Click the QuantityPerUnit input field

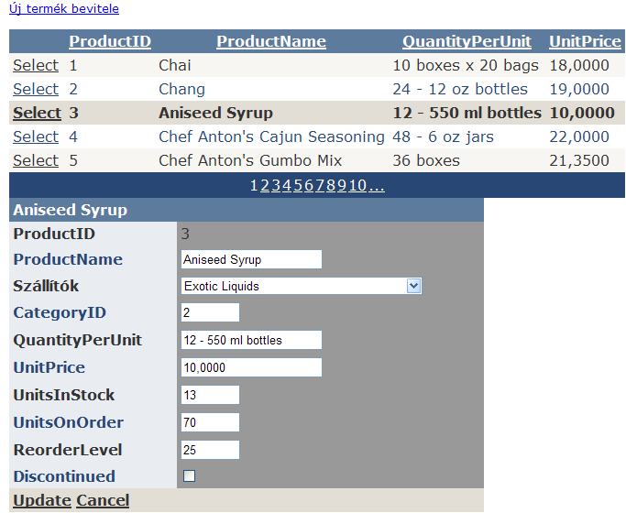point(251,340)
